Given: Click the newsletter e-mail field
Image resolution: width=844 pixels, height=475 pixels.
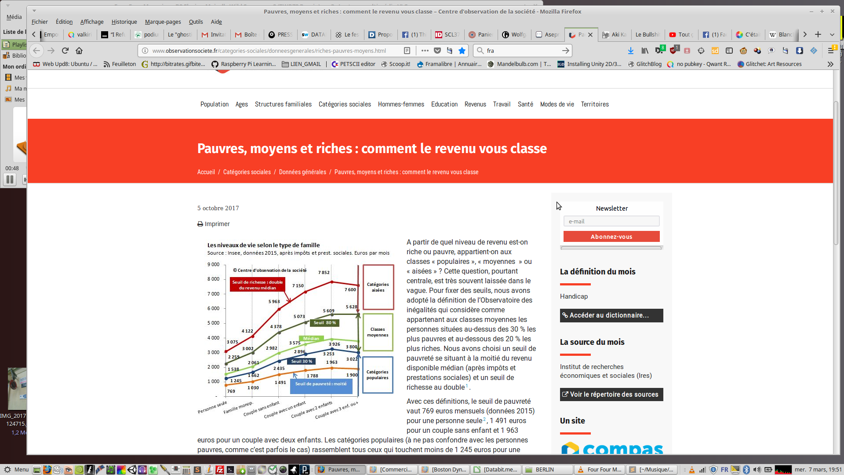Looking at the screenshot, I should pos(611,221).
